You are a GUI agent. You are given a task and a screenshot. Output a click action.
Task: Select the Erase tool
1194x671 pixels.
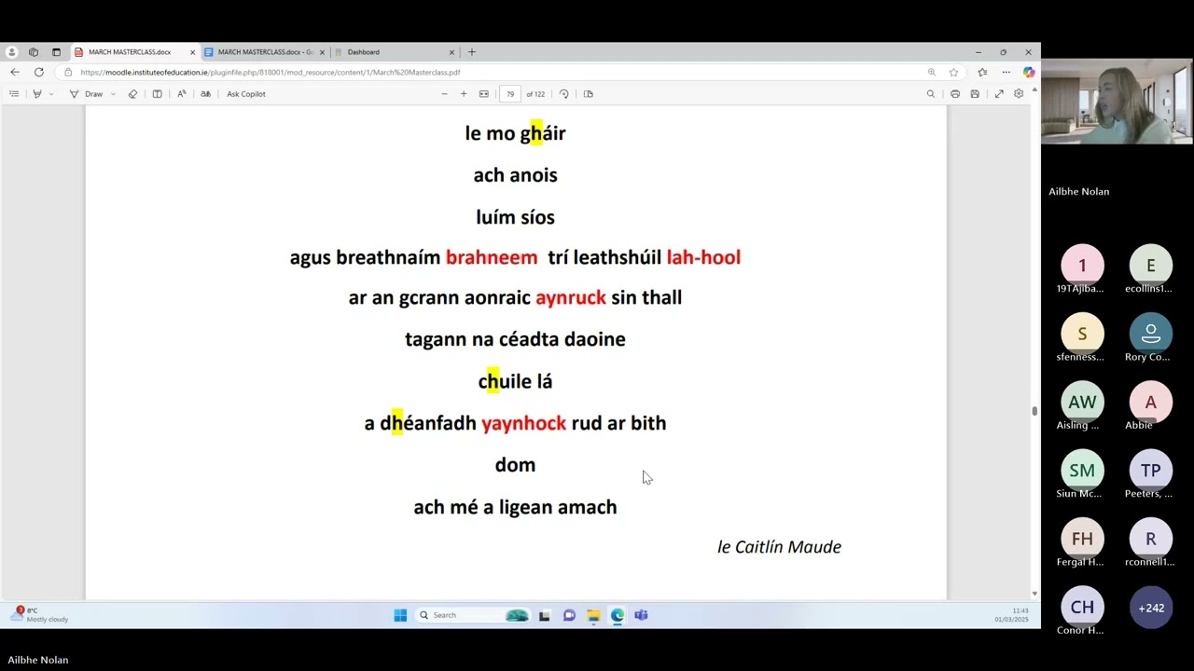click(132, 94)
